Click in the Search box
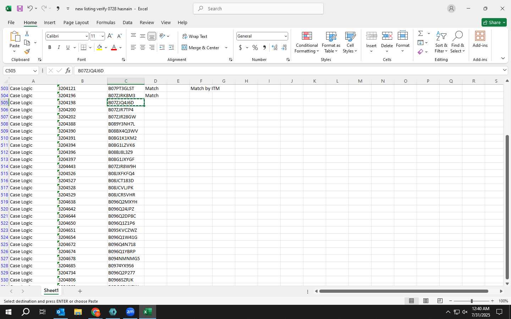 [x=258, y=9]
